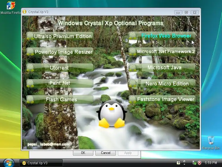Click the Crystal Xp V3 title bar icon

24,12
